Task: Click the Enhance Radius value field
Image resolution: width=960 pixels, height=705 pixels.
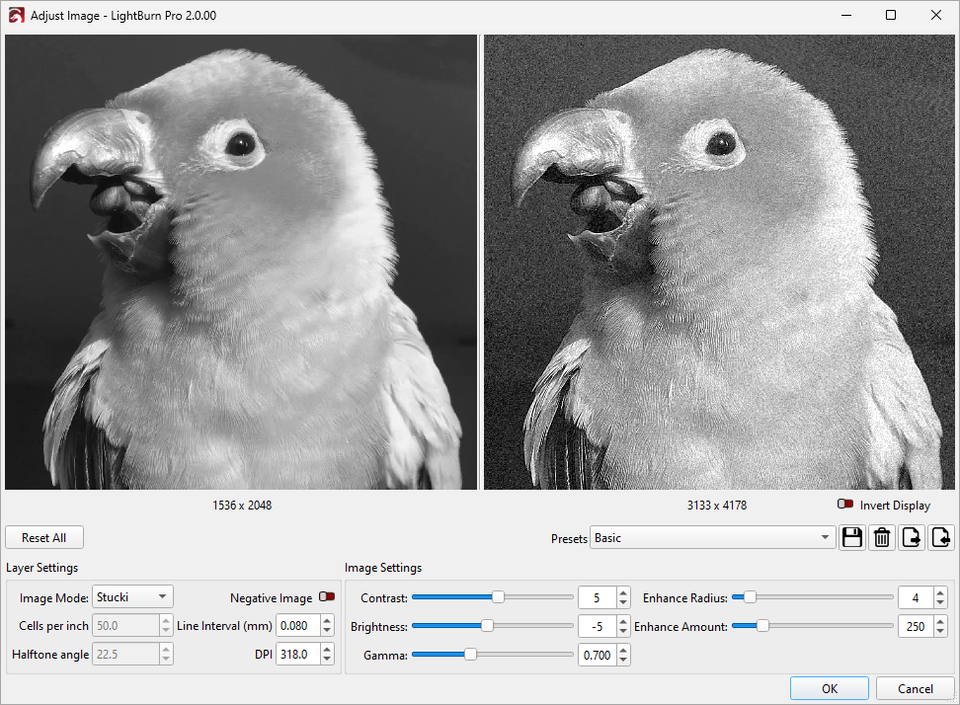Action: click(x=915, y=597)
